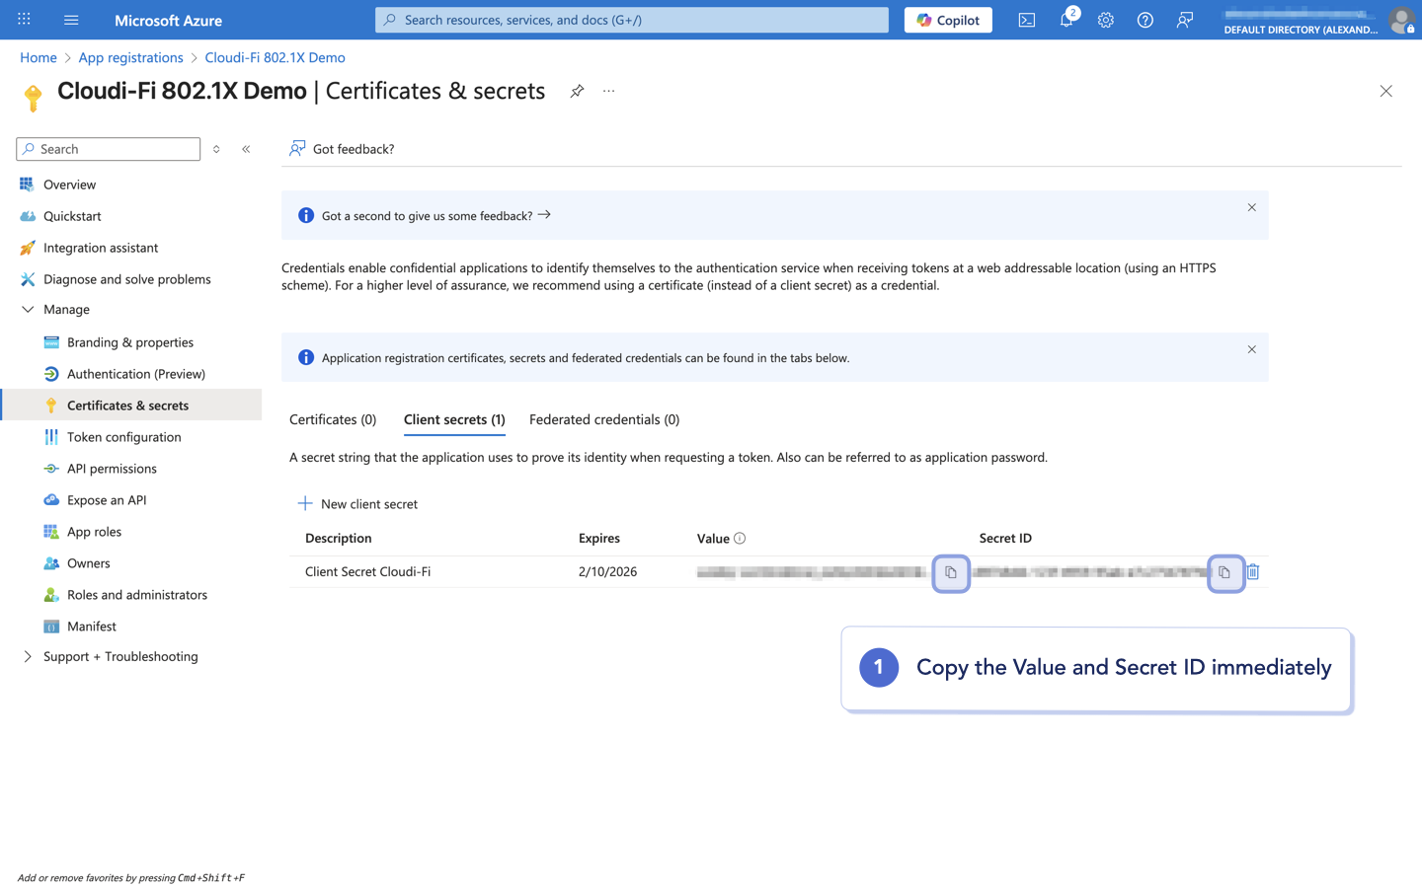Pin the Certificates & secrets page
1422x888 pixels.
click(577, 91)
